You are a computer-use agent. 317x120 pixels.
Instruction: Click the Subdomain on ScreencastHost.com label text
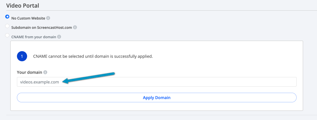tap(42, 27)
